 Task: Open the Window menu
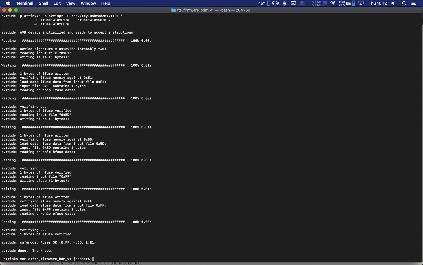[x=88, y=3]
